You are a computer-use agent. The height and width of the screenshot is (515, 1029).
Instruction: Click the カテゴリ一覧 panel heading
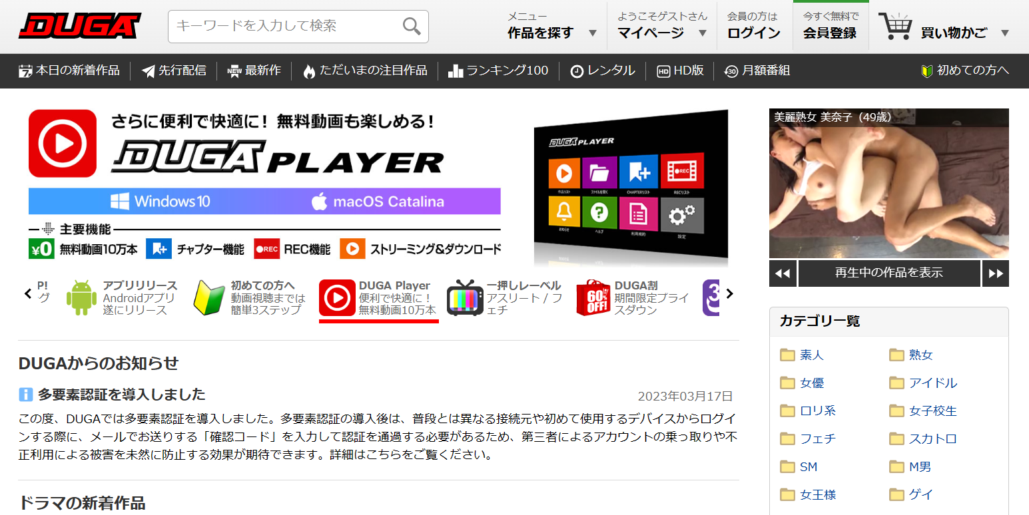click(820, 321)
